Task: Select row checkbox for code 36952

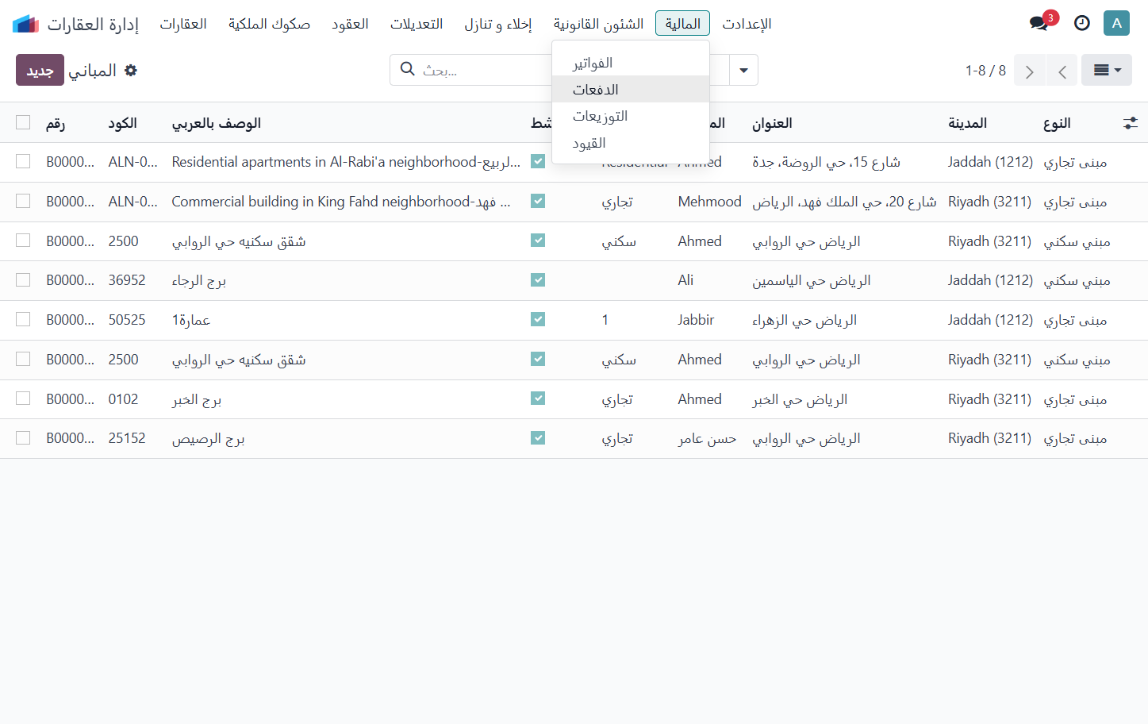Action: [x=23, y=280]
